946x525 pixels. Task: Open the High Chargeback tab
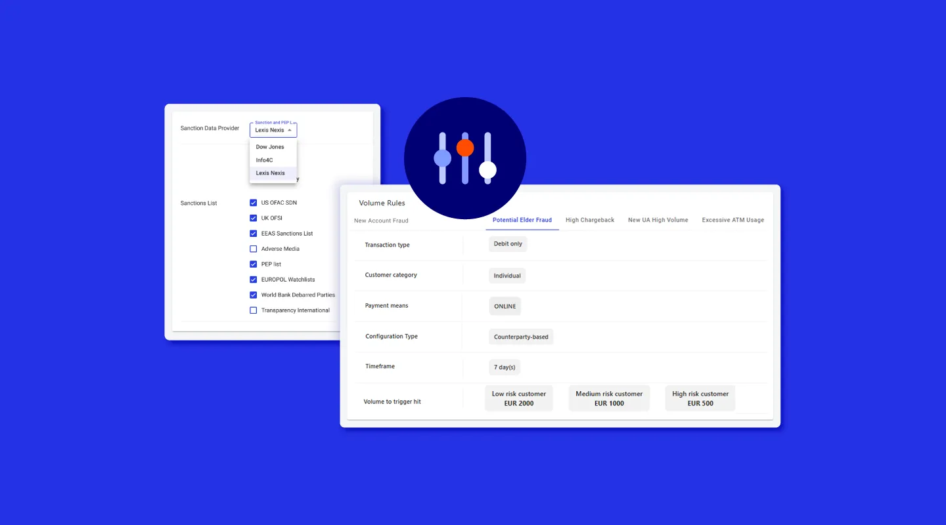590,220
